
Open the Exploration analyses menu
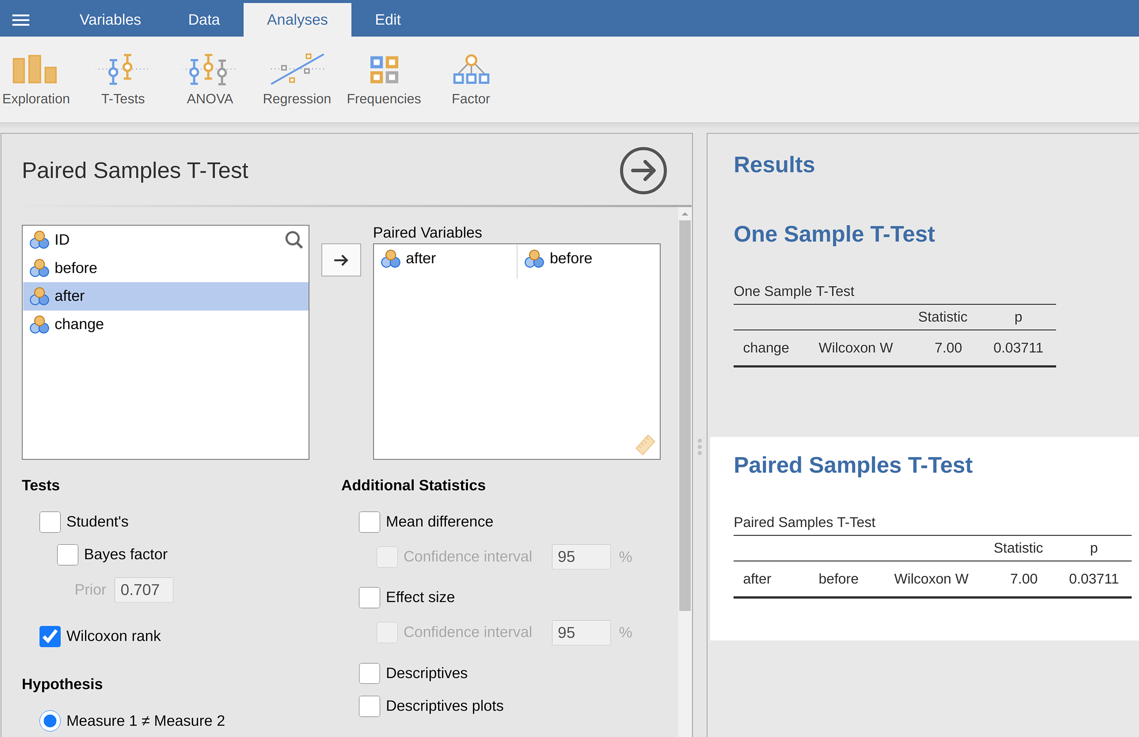tap(36, 79)
